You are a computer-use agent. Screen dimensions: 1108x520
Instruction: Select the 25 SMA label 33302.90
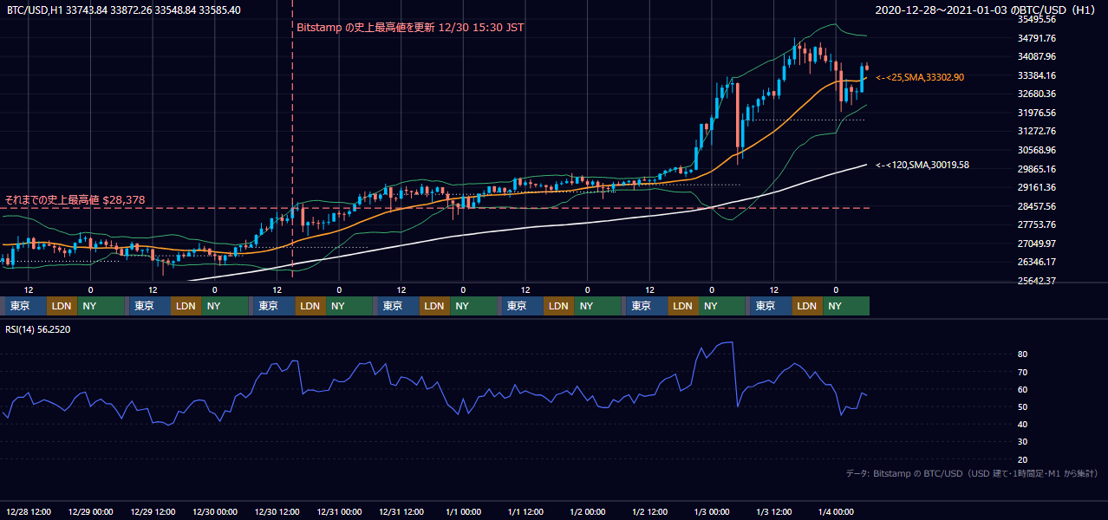pyautogui.click(x=920, y=77)
